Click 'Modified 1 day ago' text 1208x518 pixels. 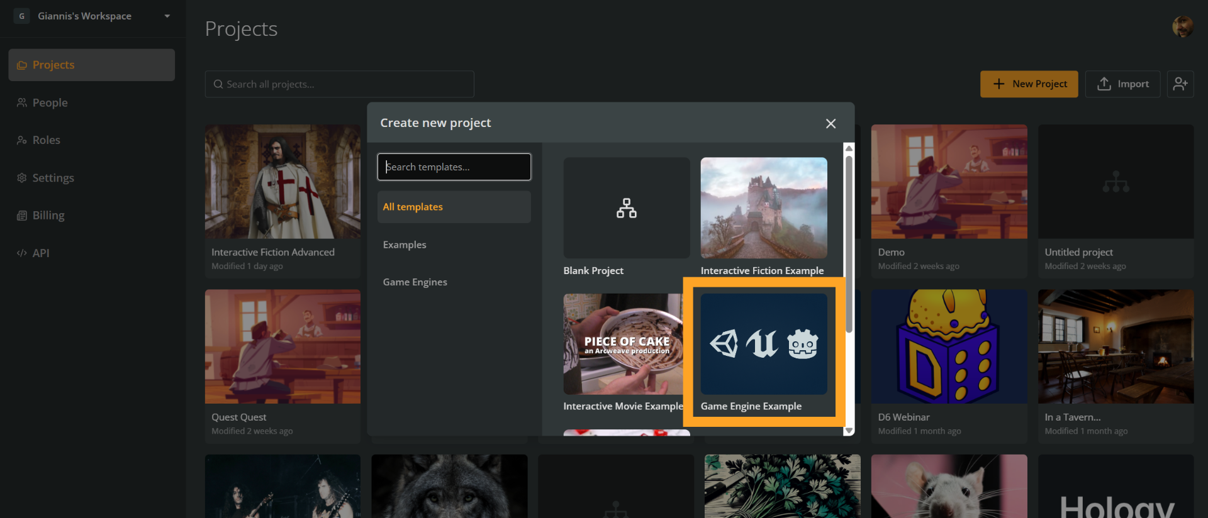click(247, 267)
